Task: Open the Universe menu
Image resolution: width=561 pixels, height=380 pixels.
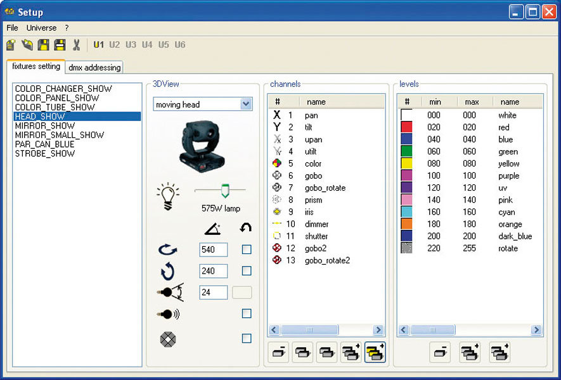Action: 42,27
